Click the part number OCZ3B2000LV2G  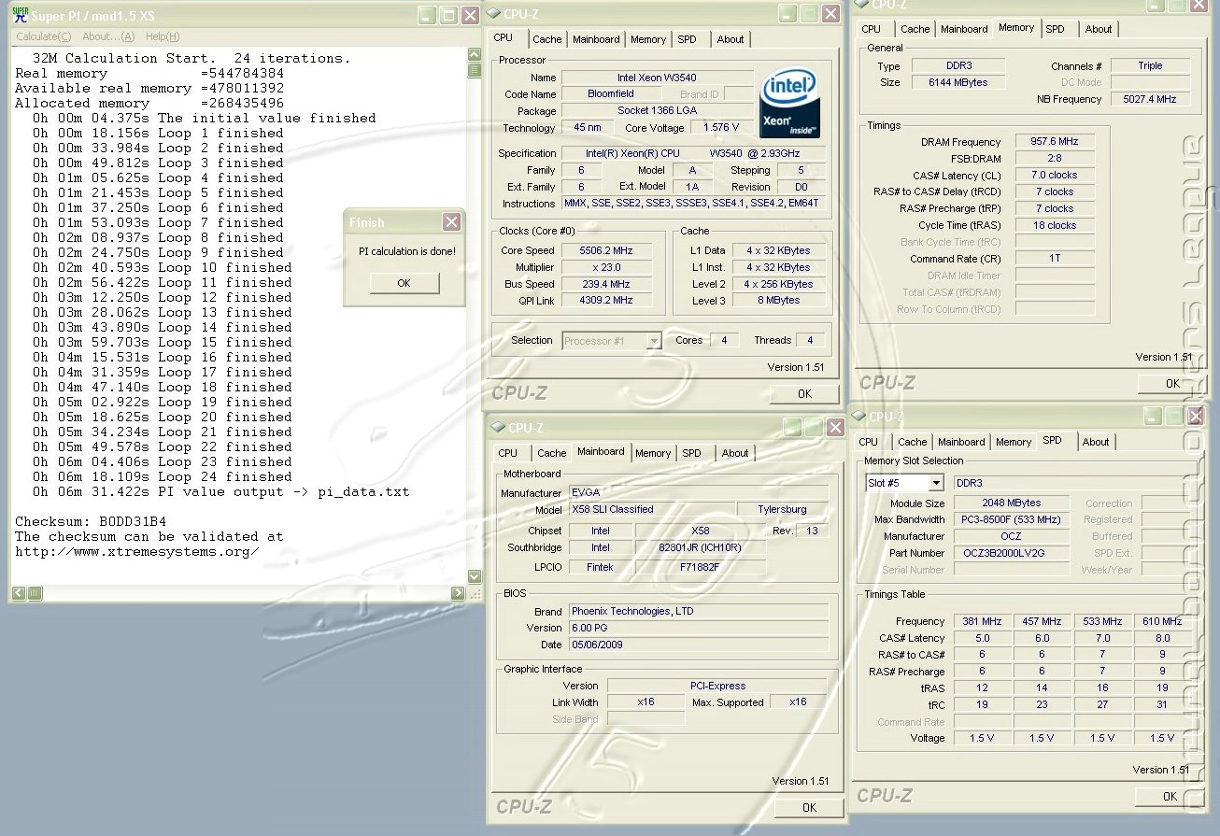pyautogui.click(x=1012, y=553)
